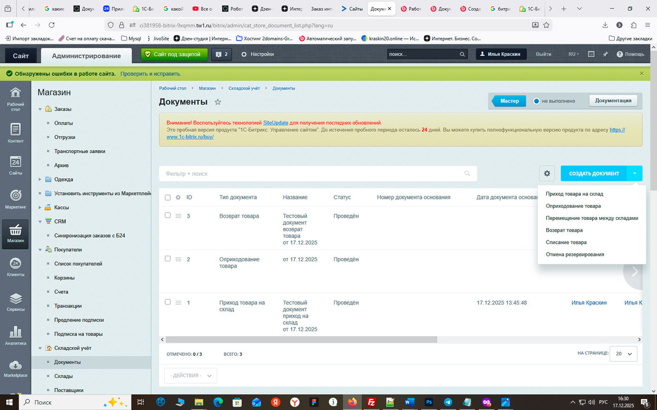
Task: Collapse Заказы tree section
Action: coord(40,109)
